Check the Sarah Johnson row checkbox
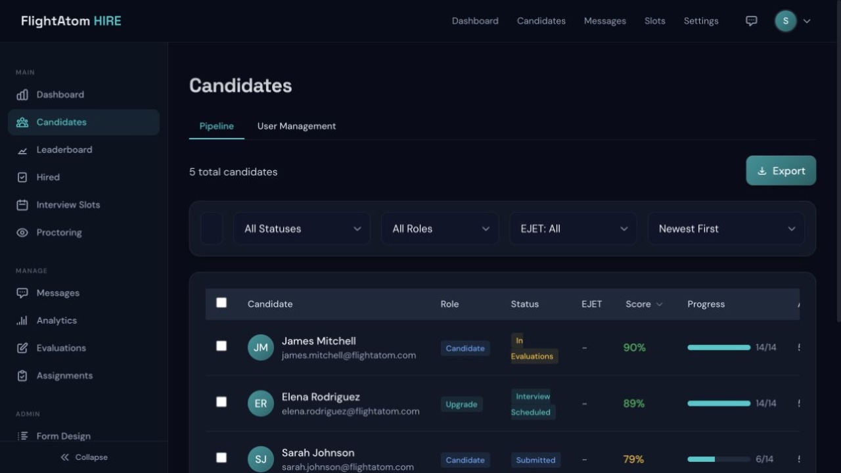841x473 pixels. click(x=221, y=457)
